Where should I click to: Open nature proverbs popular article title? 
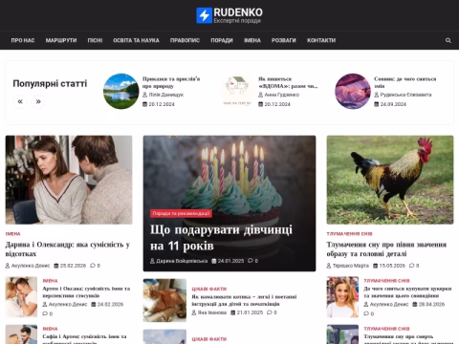(x=171, y=82)
